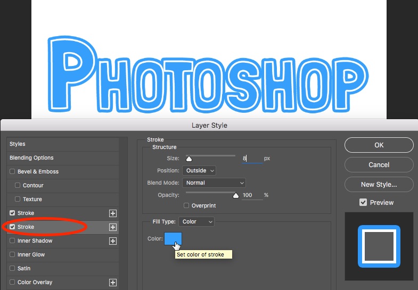Select the Satin row label
Screen dimensions: 418x290
click(x=24, y=268)
